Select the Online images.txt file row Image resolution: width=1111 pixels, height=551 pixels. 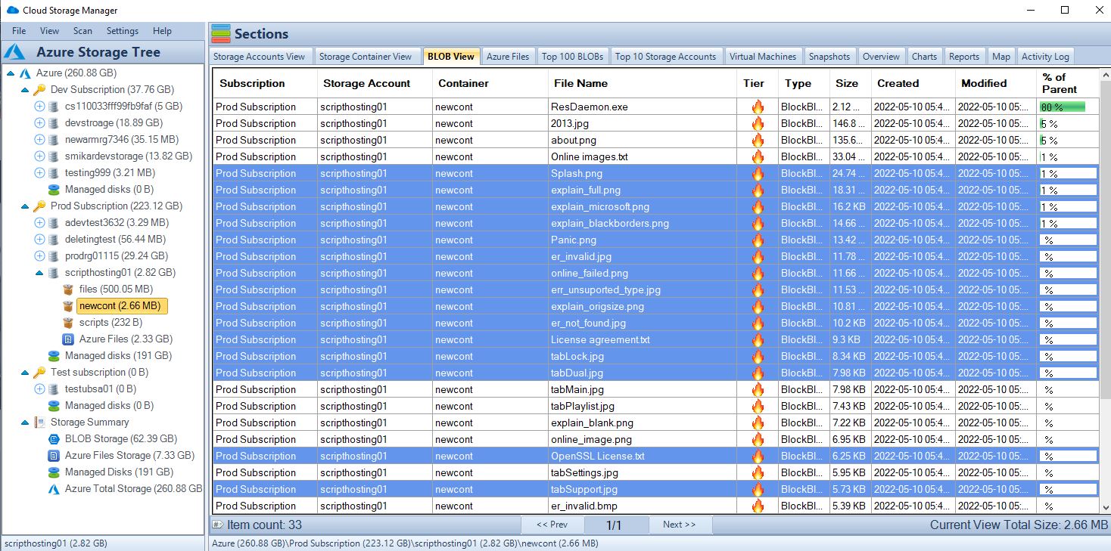[656, 156]
